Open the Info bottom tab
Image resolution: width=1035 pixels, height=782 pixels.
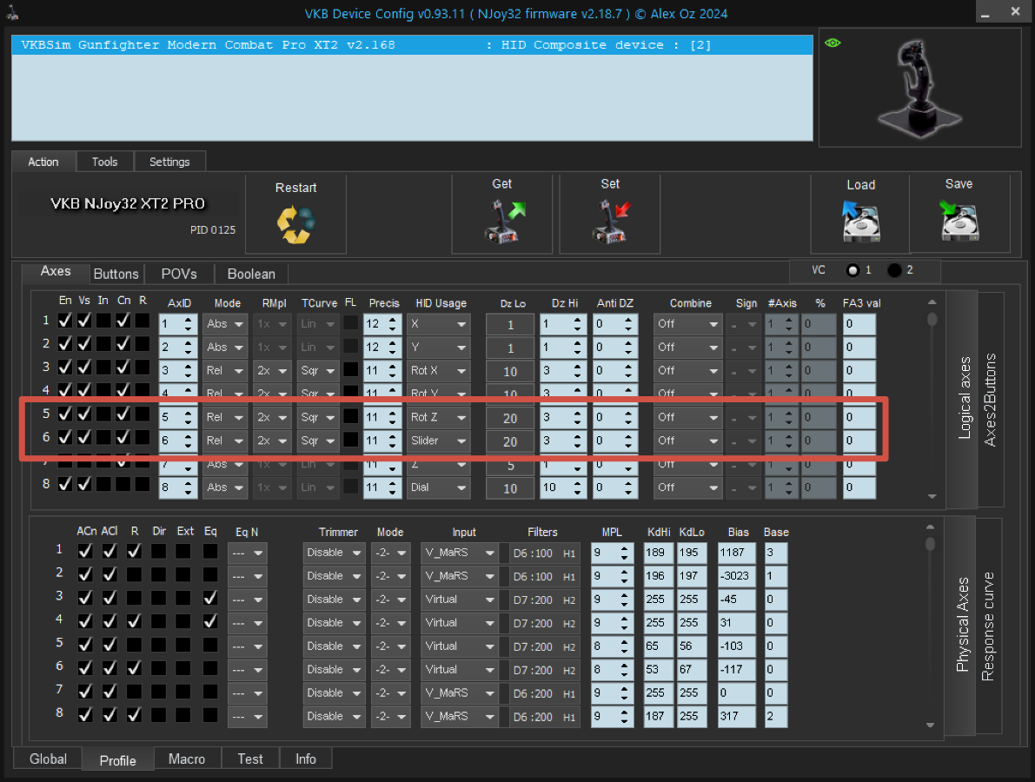(x=306, y=759)
